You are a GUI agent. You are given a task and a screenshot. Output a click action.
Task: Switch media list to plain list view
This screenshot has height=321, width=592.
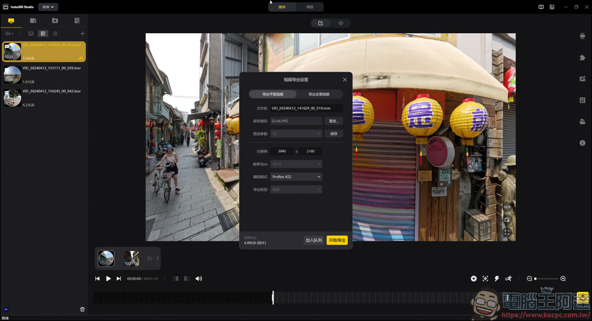point(55,34)
